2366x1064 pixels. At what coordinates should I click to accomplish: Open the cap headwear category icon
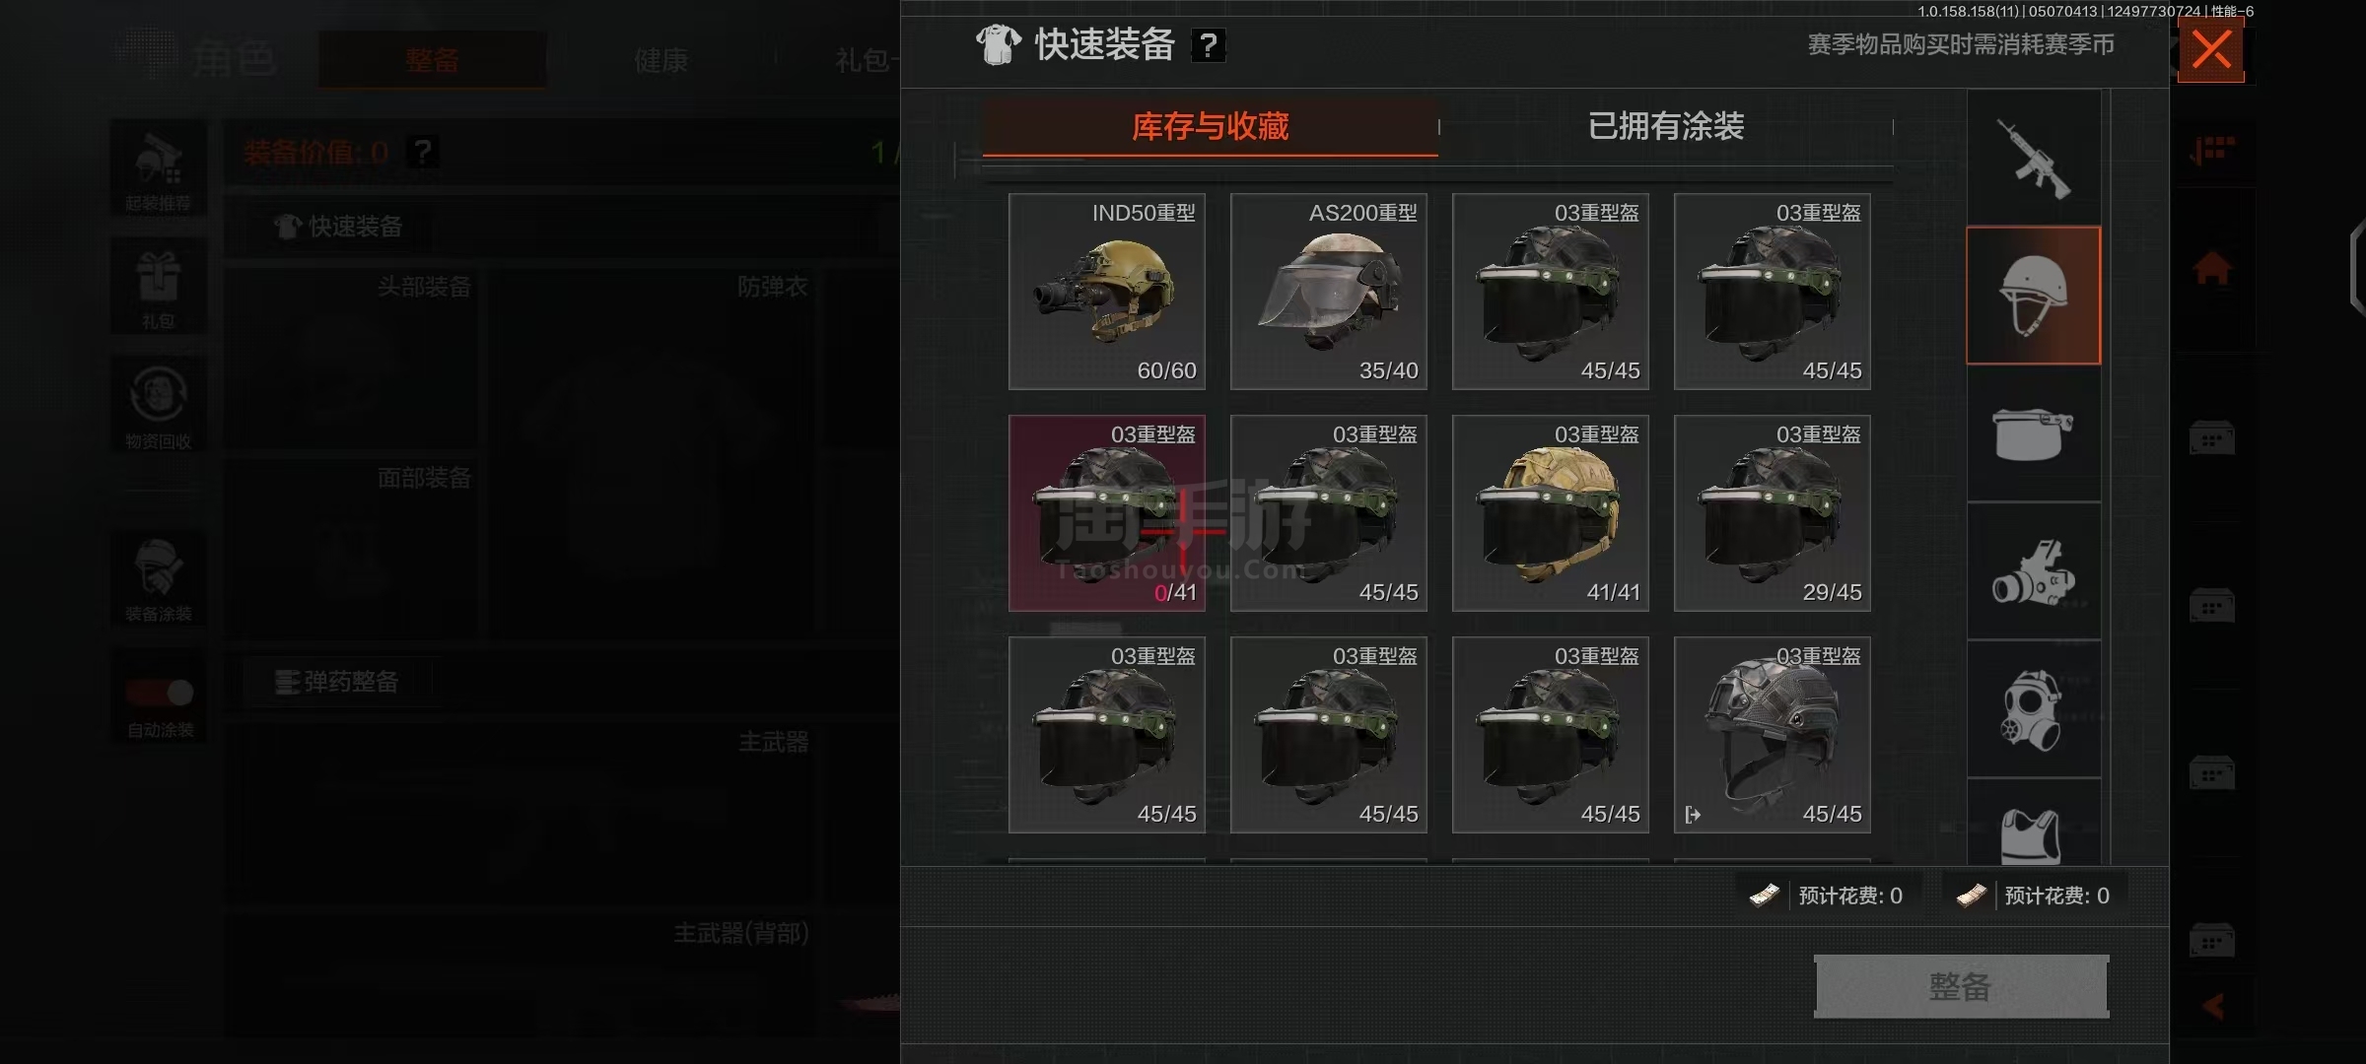click(2034, 433)
